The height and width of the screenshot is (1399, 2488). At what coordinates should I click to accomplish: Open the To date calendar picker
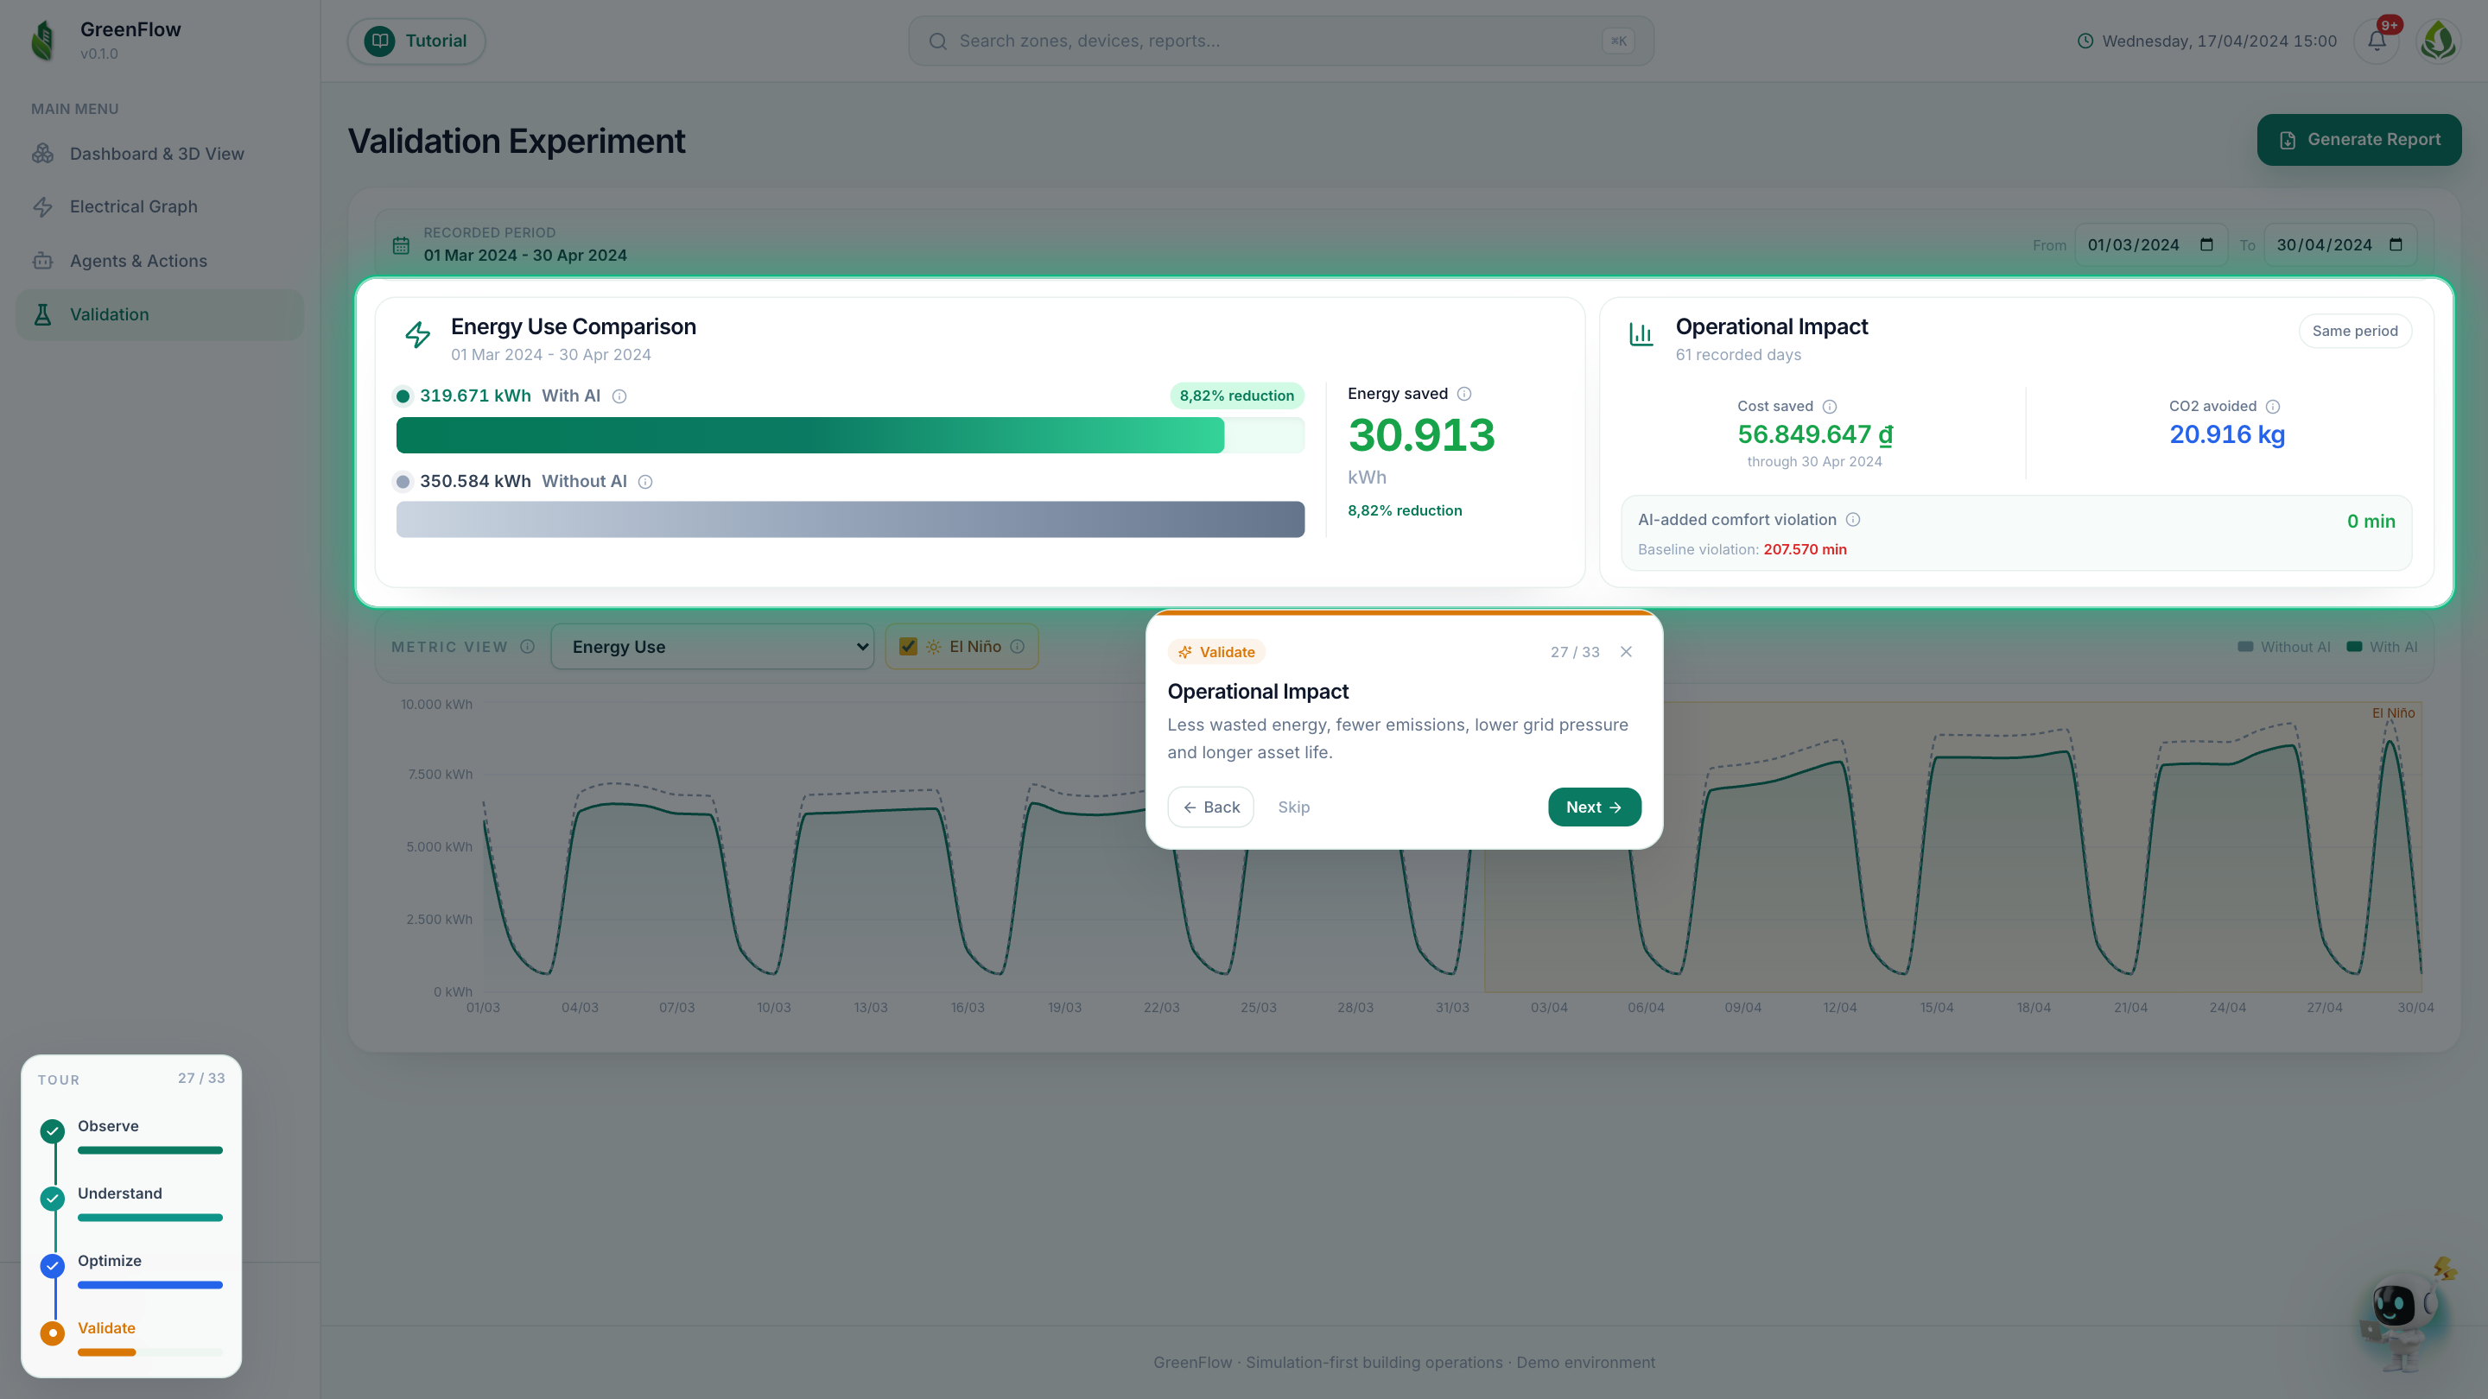click(2396, 245)
